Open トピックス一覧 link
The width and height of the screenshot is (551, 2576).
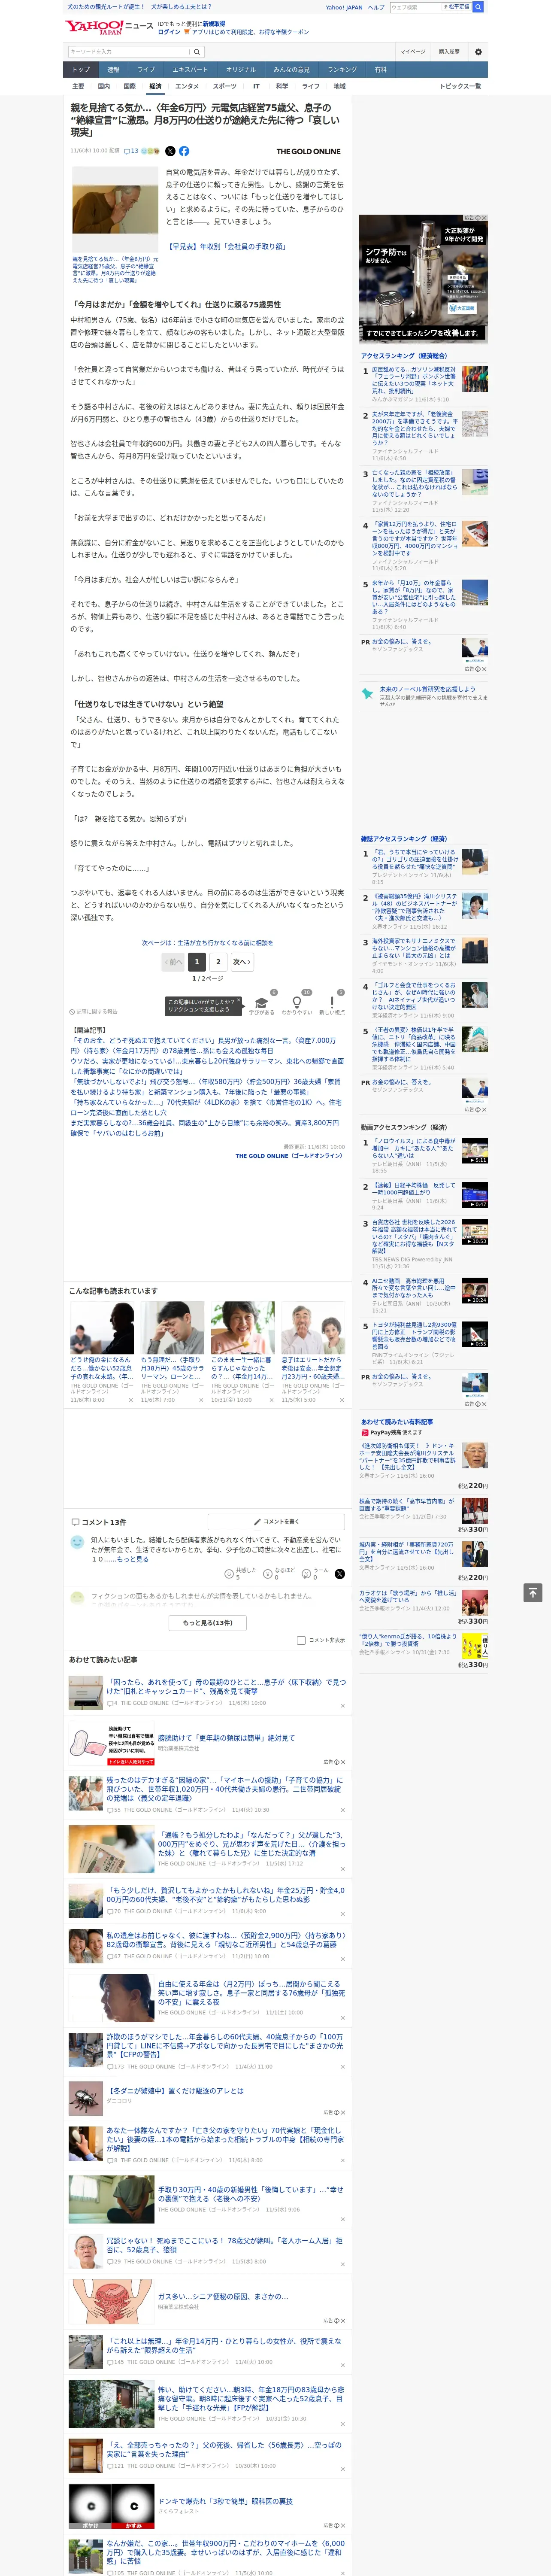460,86
